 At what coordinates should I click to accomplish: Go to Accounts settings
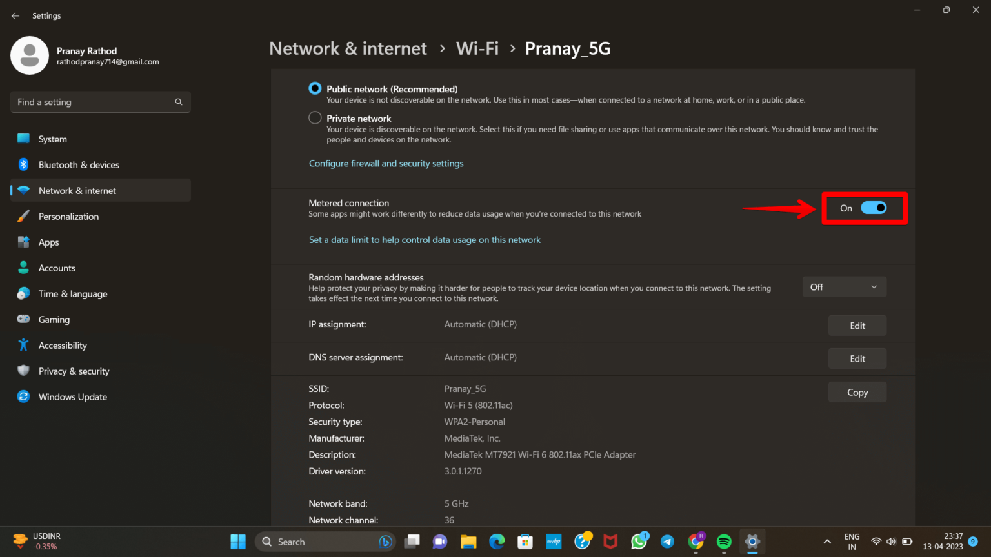(x=57, y=268)
